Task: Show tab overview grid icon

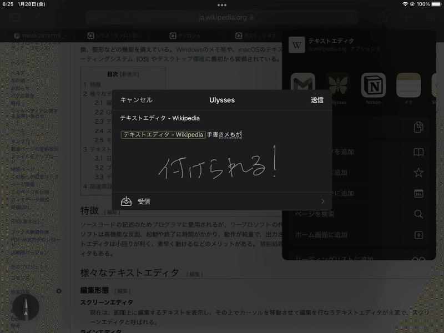Action: pyautogui.click(x=431, y=18)
